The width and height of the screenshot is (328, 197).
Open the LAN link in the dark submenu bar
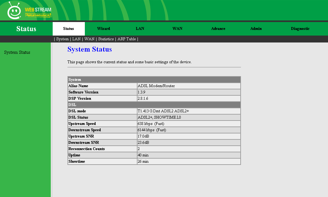pos(76,39)
